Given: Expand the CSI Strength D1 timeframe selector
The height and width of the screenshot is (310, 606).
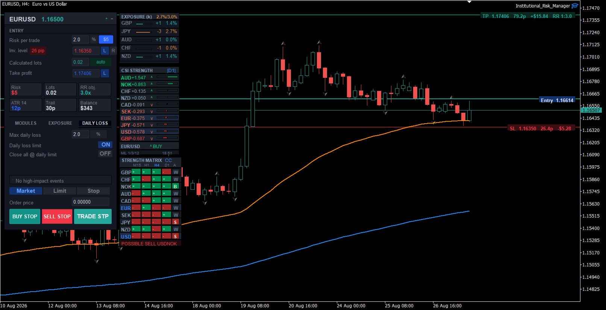Looking at the screenshot, I should coord(171,71).
